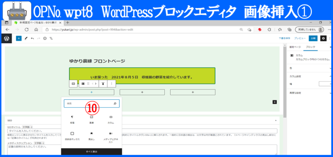The height and width of the screenshot is (157, 333).
Task: Switch to ブロック sidebar tab
Action: (310, 47)
